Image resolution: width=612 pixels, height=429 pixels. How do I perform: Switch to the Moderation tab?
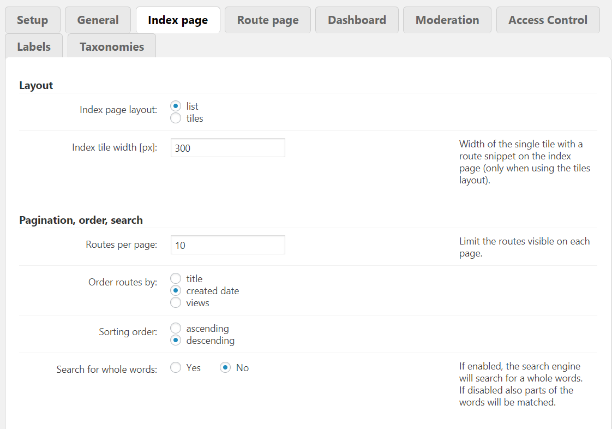(x=447, y=20)
